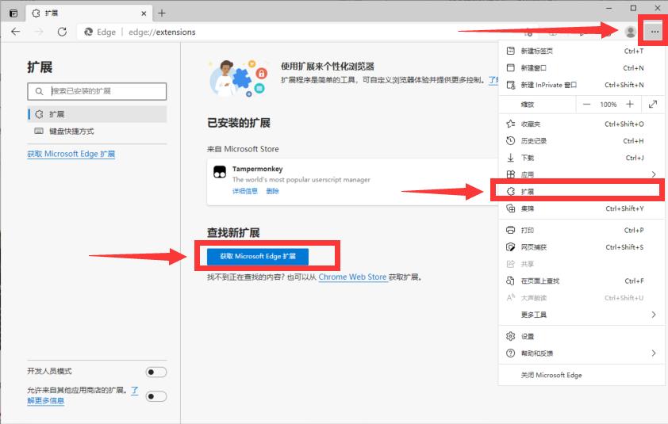Open 下载 from the menu

click(x=582, y=158)
